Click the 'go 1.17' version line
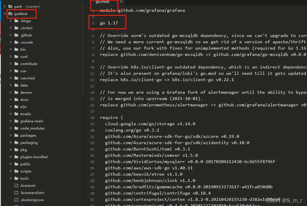 [x=109, y=23]
